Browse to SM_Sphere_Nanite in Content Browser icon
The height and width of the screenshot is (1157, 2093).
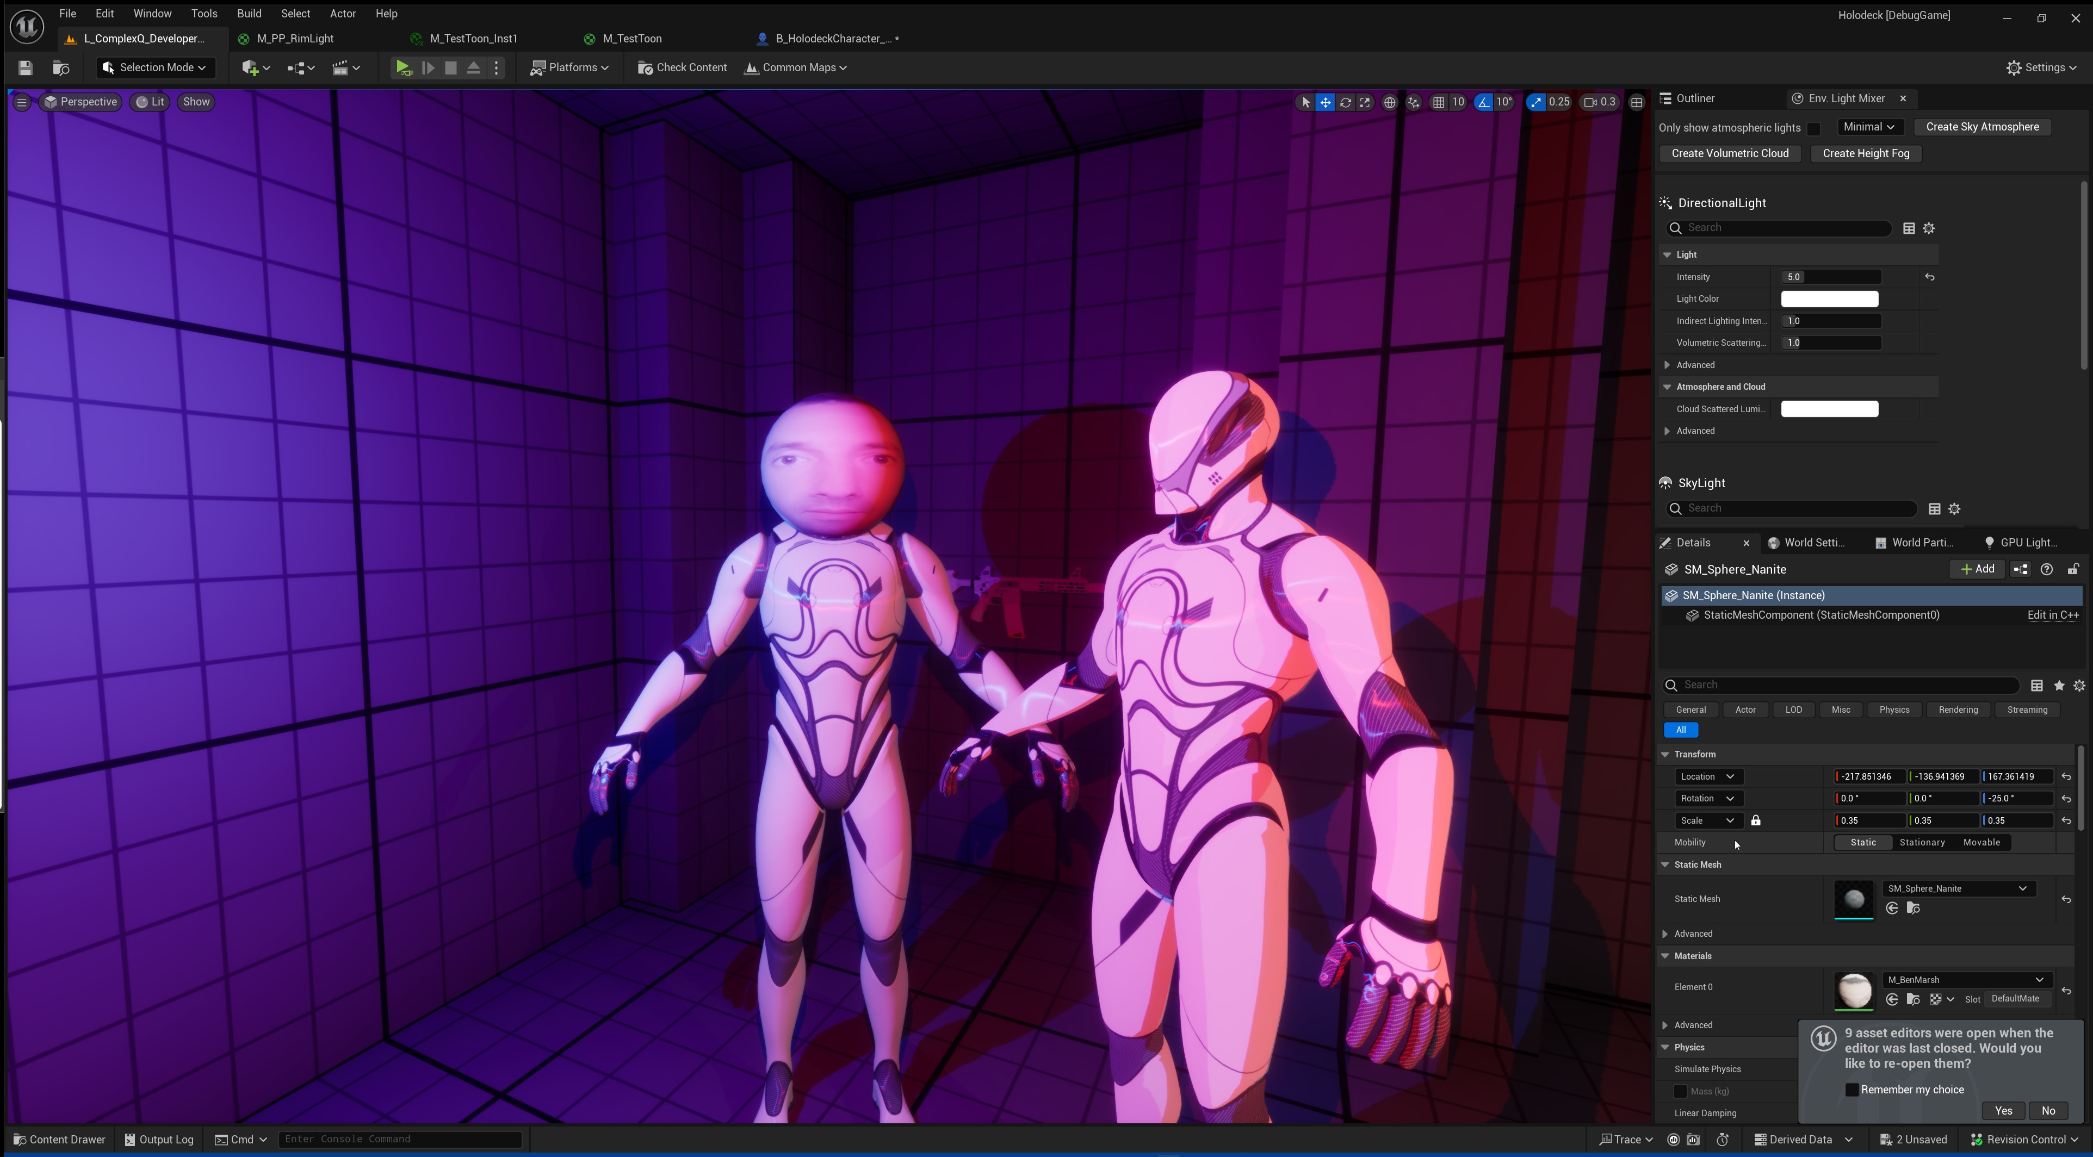point(1914,909)
